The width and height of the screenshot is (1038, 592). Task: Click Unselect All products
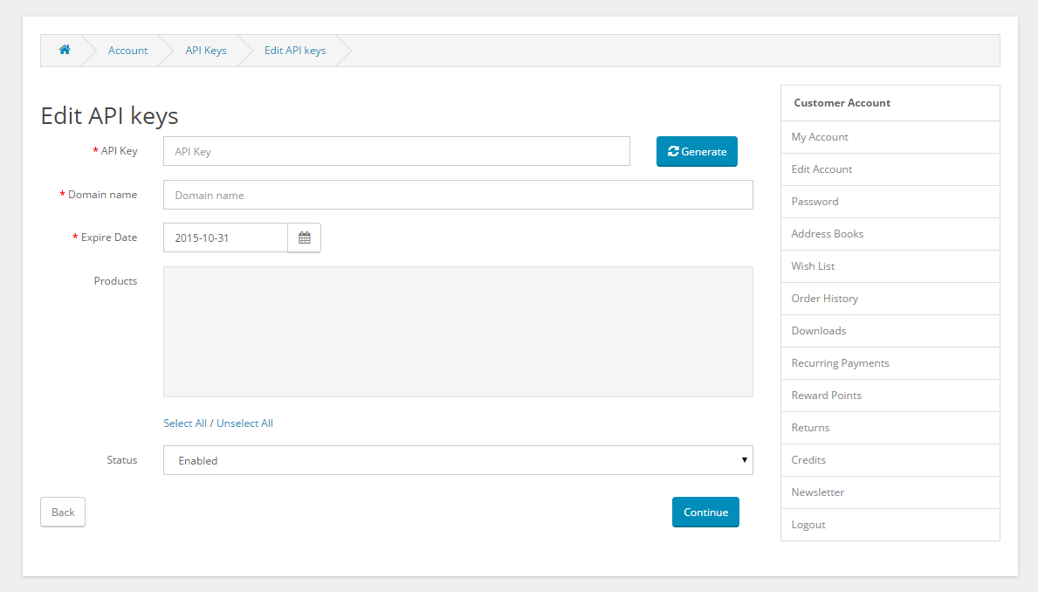tap(244, 423)
